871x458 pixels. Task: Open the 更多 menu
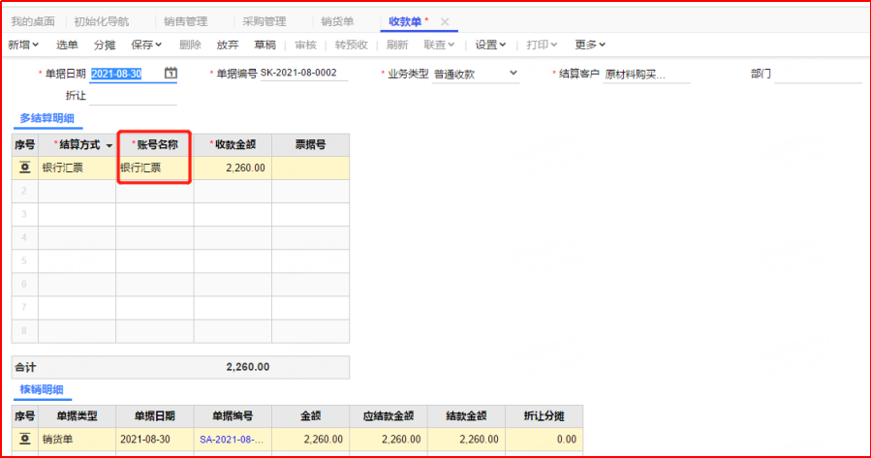point(590,45)
